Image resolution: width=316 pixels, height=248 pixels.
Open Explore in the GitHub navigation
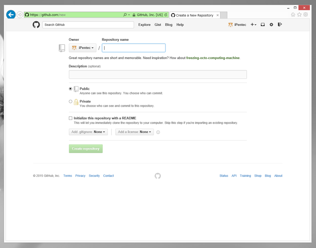(x=145, y=25)
